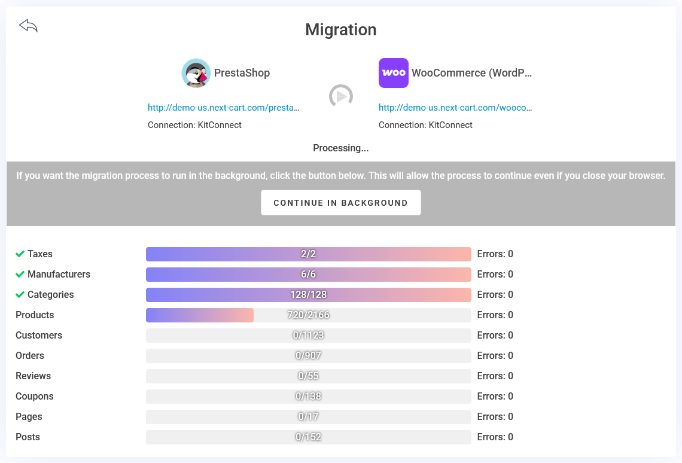Viewport: 682px width, 463px height.
Task: Click the green checkmark beside Manufacturers
Action: click(x=20, y=275)
